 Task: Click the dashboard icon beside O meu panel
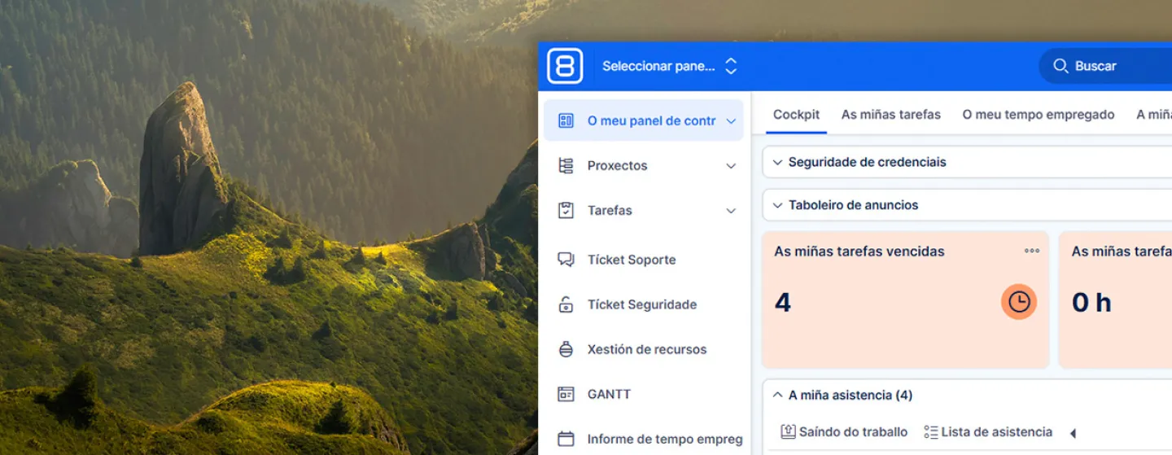[566, 120]
